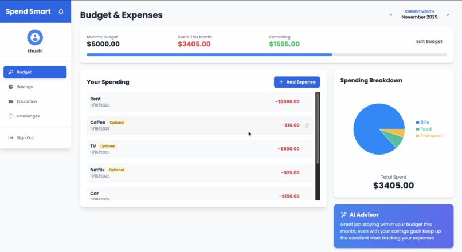
Task: Click the Spending Breakdown heading
Action: click(371, 80)
